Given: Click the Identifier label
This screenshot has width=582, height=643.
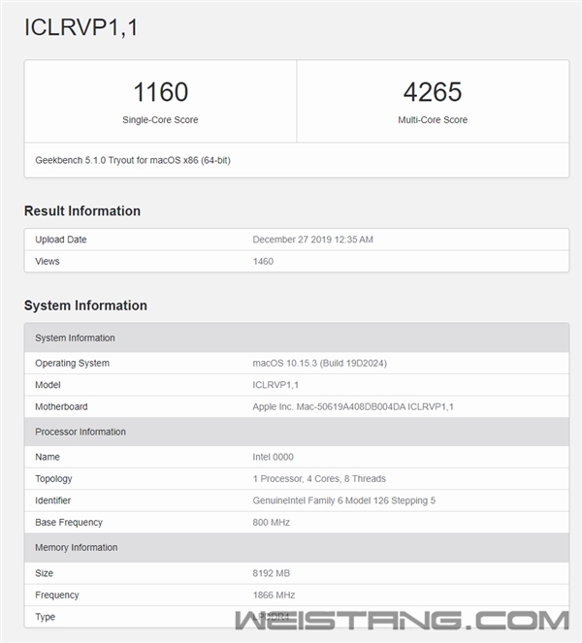Looking at the screenshot, I should tap(53, 500).
